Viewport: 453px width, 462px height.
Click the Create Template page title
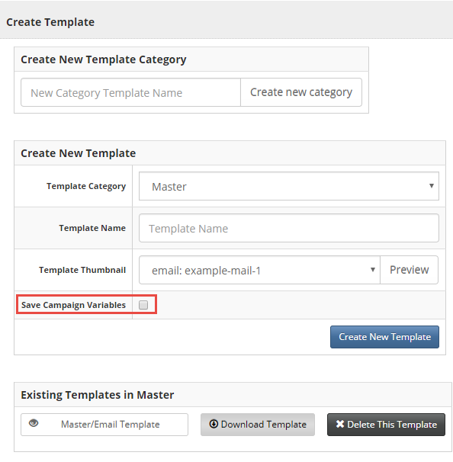[50, 22]
